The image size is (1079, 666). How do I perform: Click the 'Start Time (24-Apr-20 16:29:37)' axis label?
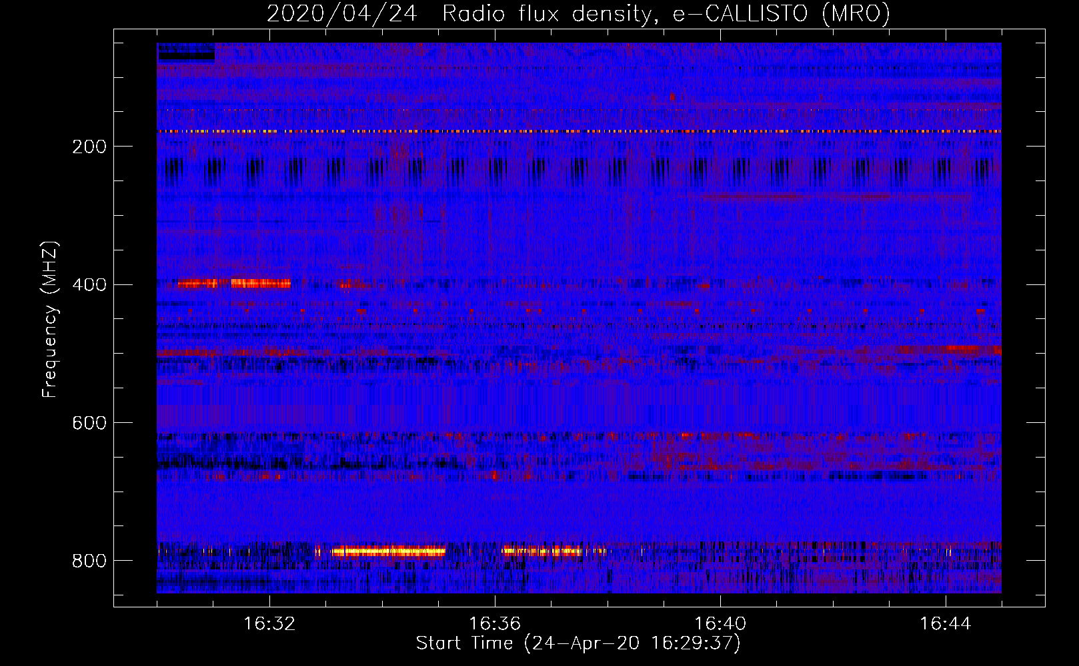[x=578, y=643]
